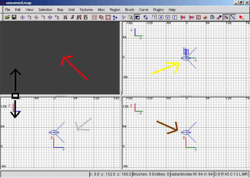Open the Plugins menu
Screen dimensions: 250x178
pyautogui.click(x=158, y=10)
